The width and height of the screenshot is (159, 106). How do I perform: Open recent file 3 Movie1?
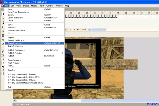point(34,80)
